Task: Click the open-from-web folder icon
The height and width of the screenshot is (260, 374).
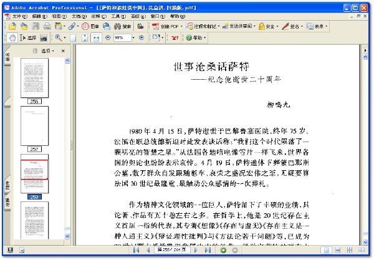Action: click(x=24, y=26)
